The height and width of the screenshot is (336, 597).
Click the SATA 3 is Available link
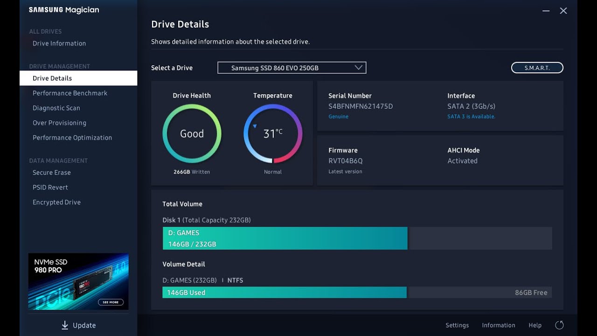coord(472,117)
